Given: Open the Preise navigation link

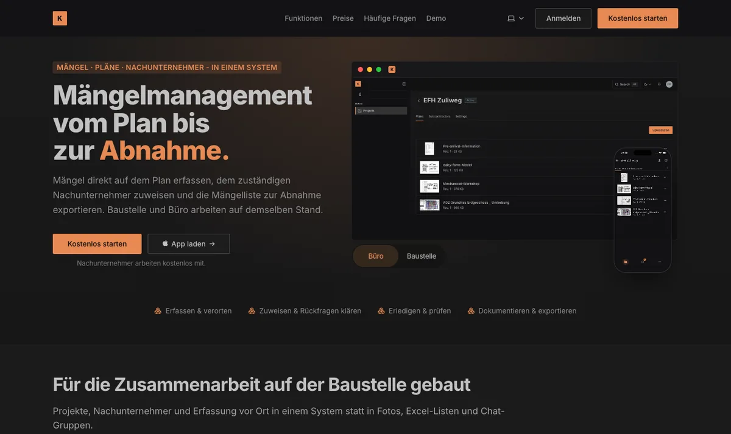Looking at the screenshot, I should coord(343,18).
